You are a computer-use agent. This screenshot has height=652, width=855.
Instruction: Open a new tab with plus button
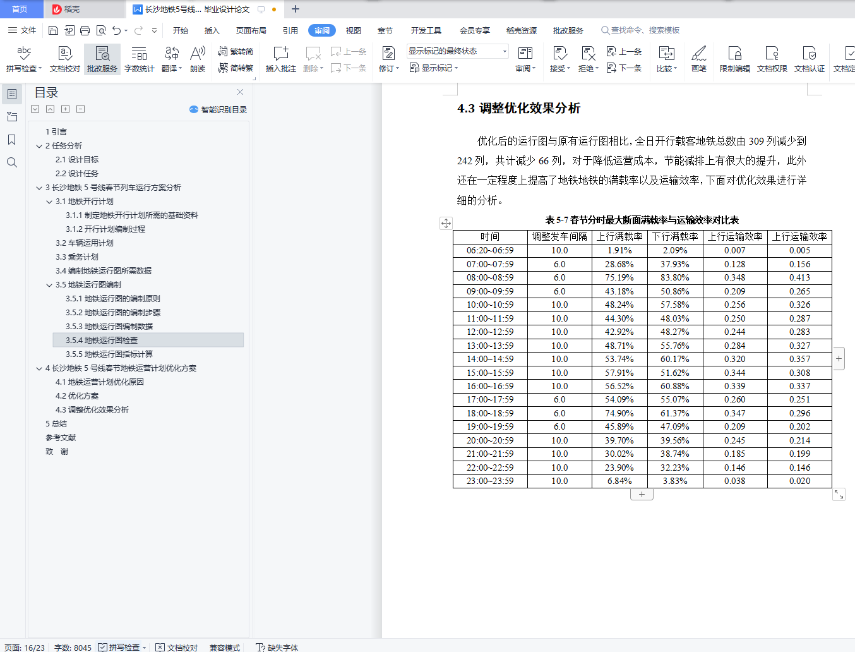click(295, 9)
